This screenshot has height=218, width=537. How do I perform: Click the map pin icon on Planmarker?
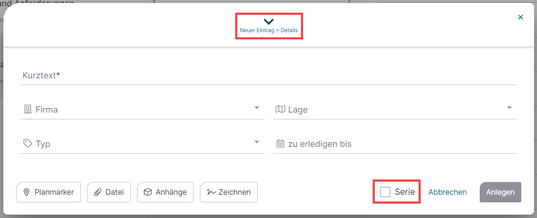(26, 192)
